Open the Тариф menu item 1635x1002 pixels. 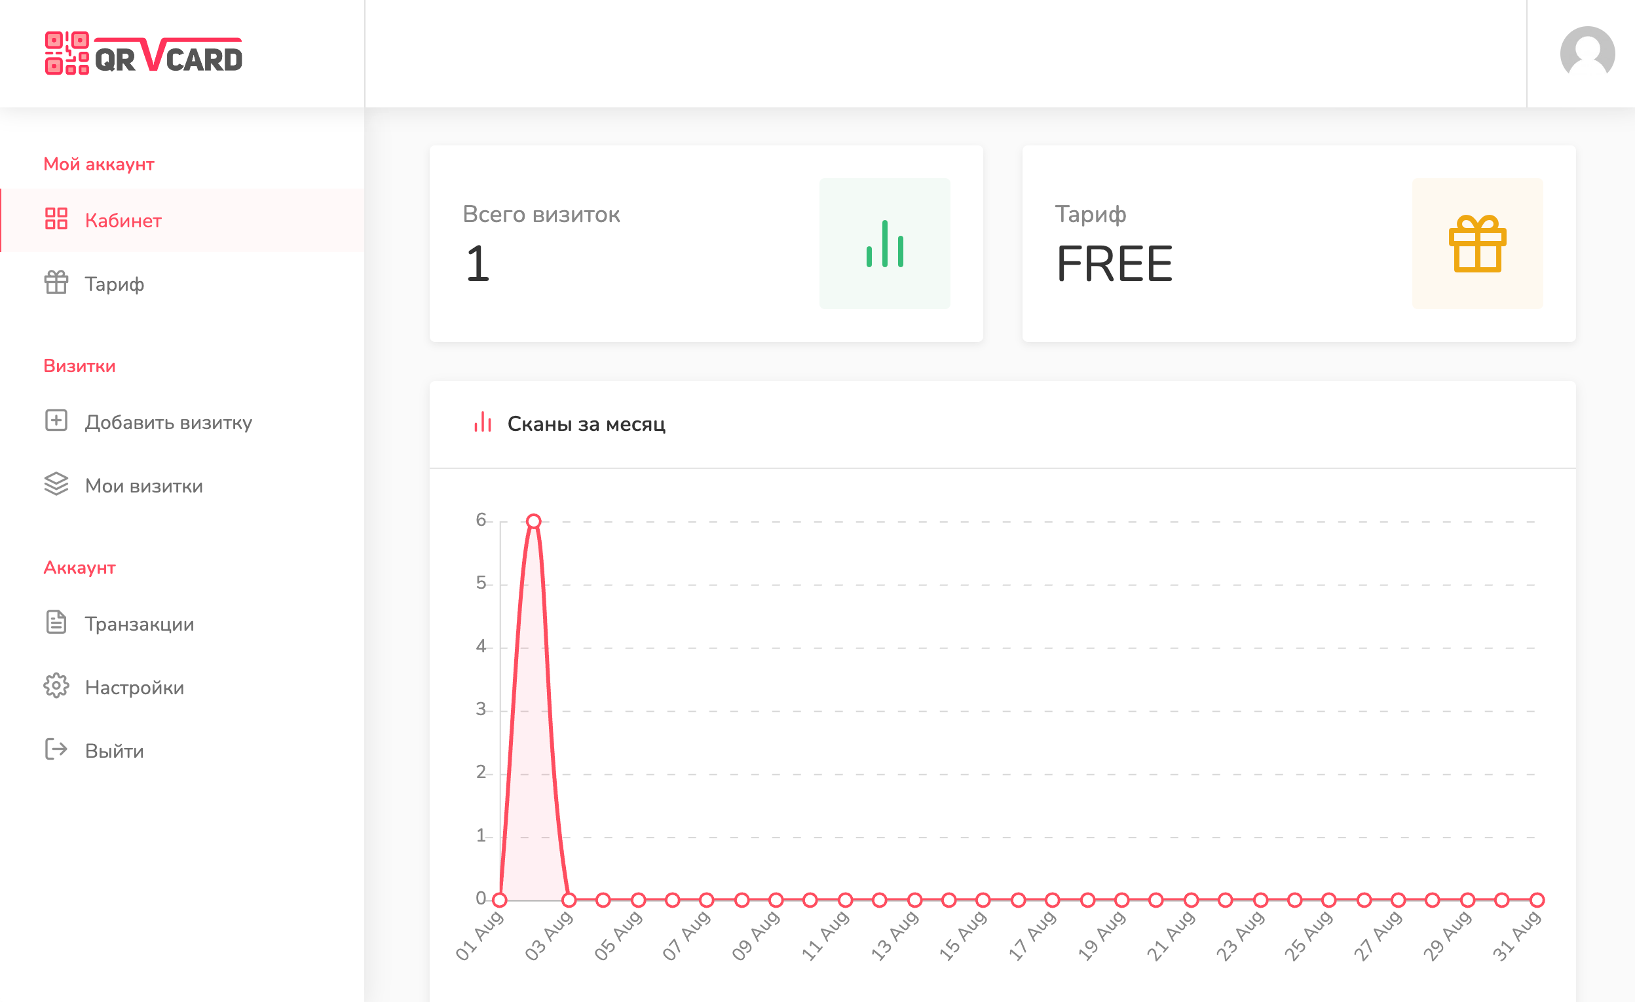tap(114, 284)
